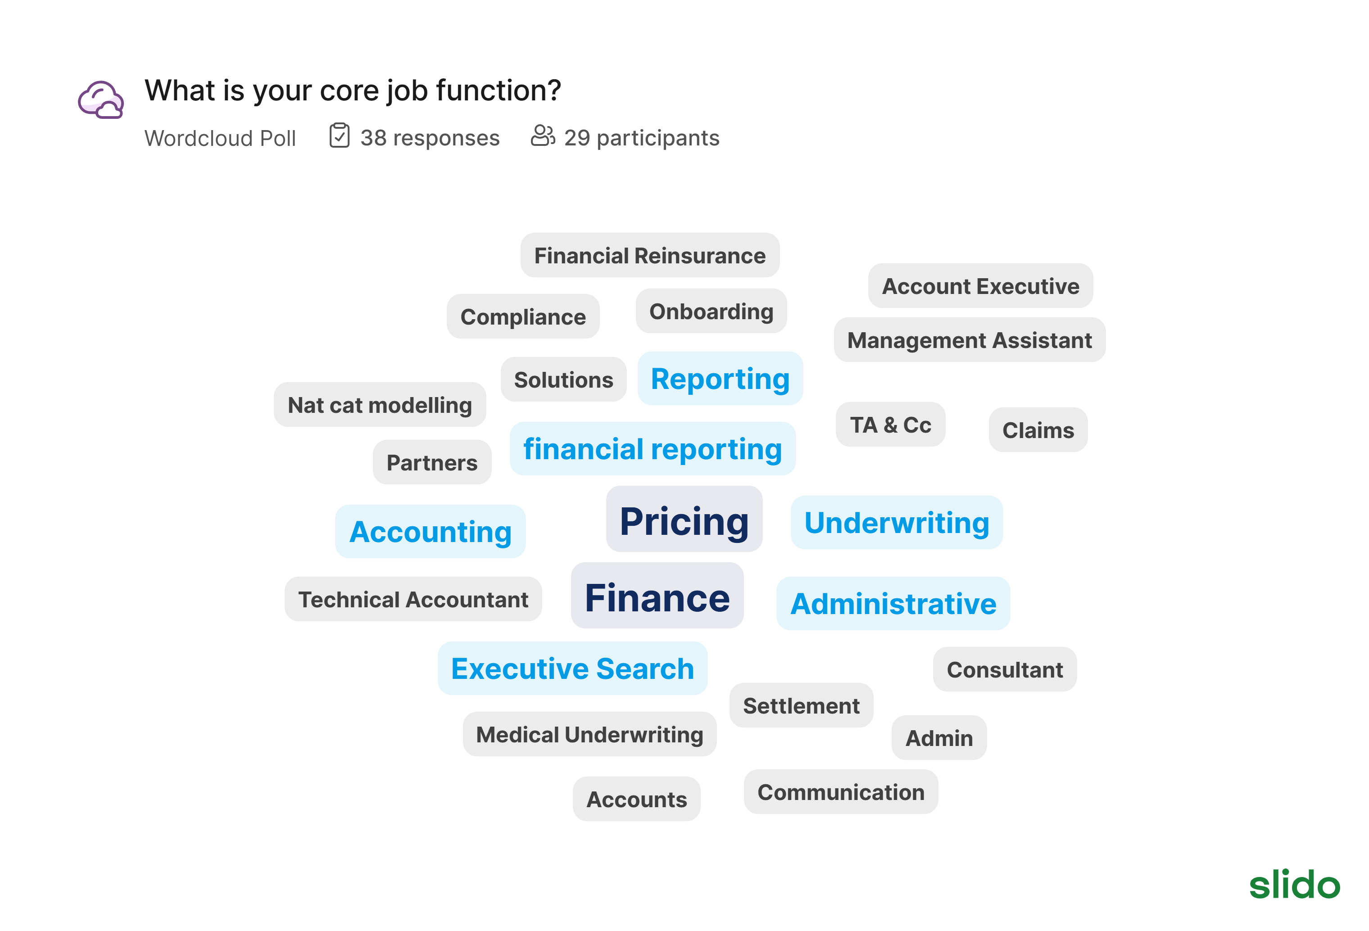Select the Pricing word bubble
Screen dimensions: 1369x931
[684, 520]
